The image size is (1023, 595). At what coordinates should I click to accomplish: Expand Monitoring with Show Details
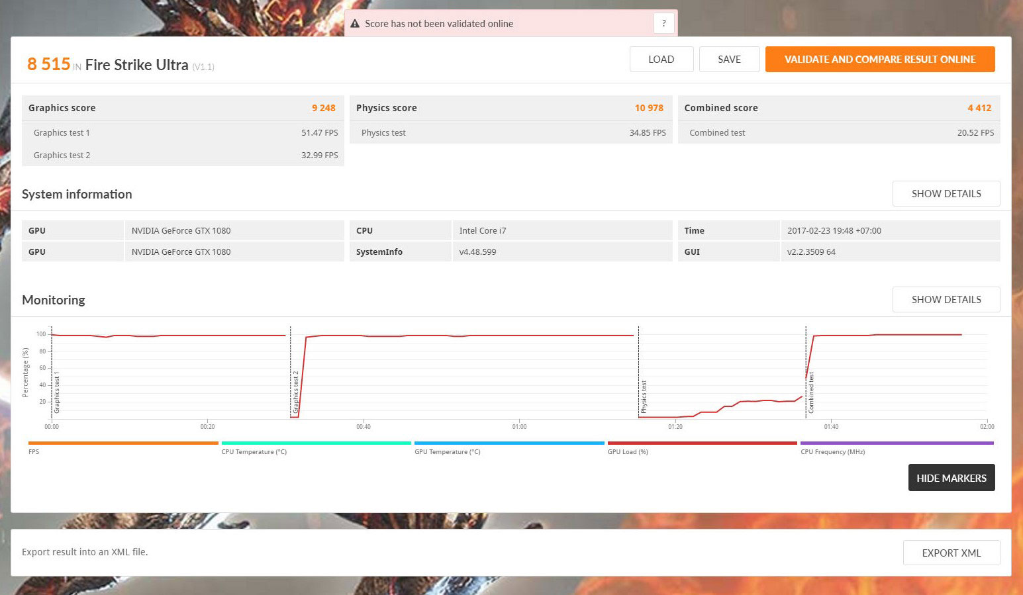click(x=946, y=300)
